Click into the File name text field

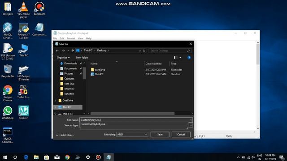[x=135, y=120]
